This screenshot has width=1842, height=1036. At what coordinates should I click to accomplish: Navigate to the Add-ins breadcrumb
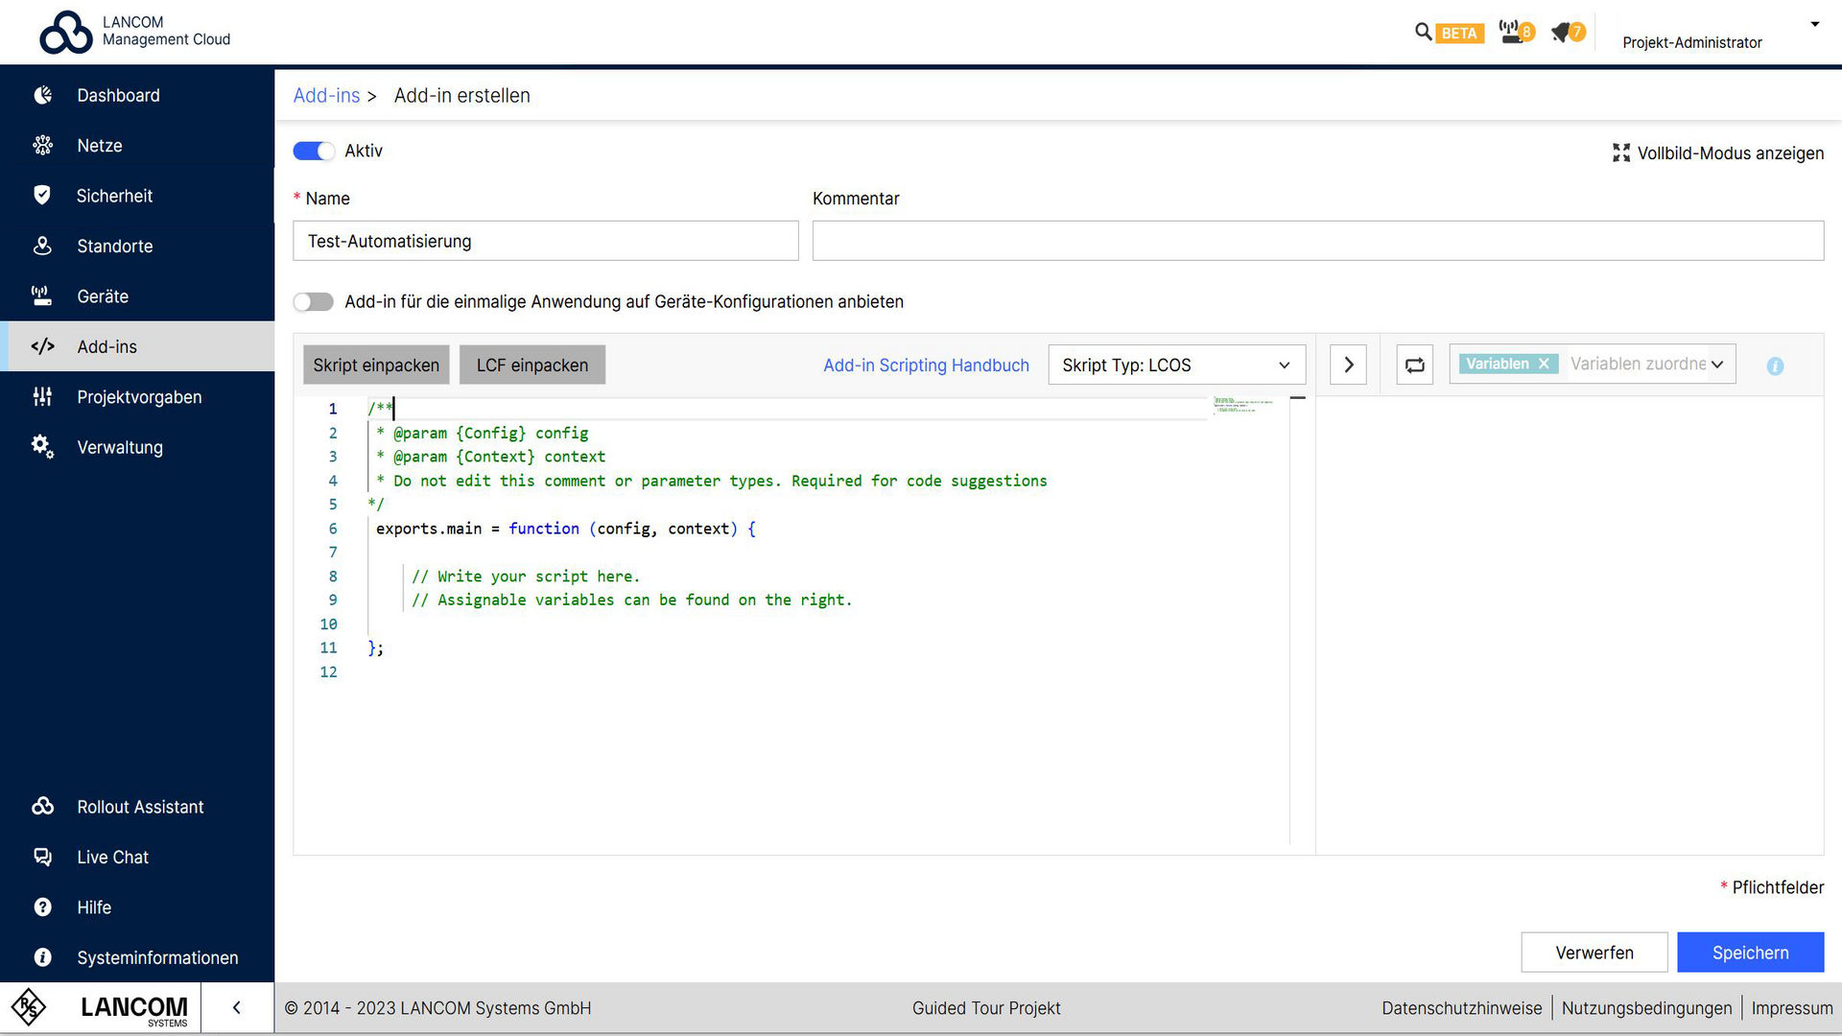pyautogui.click(x=326, y=95)
